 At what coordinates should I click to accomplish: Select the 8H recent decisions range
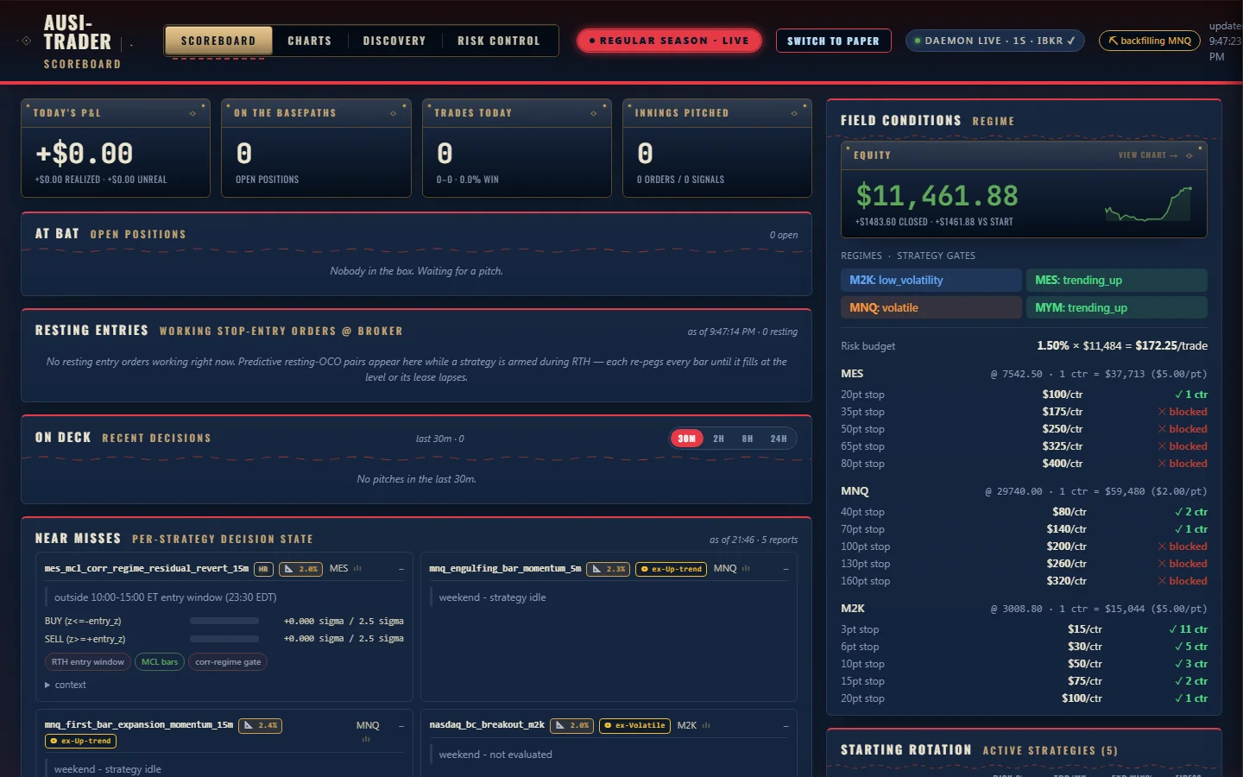coord(748,439)
